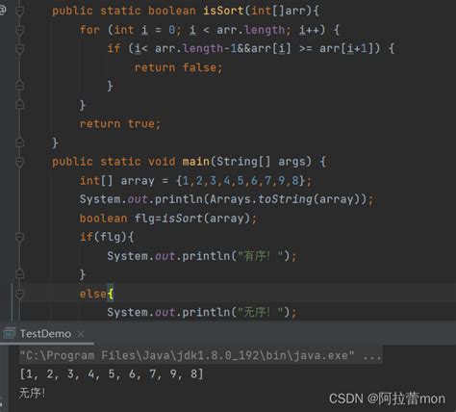Collapse the else block fold marker
The height and width of the screenshot is (412, 456).
(19, 294)
